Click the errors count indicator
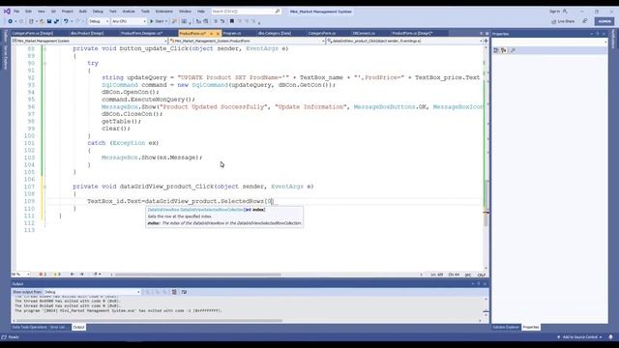The height and width of the screenshot is (348, 619). tap(43, 275)
